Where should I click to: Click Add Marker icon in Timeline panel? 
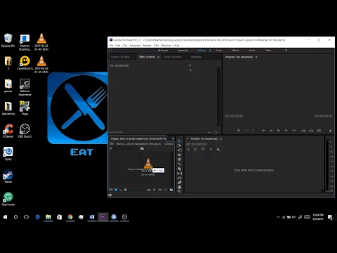pyautogui.click(x=211, y=150)
